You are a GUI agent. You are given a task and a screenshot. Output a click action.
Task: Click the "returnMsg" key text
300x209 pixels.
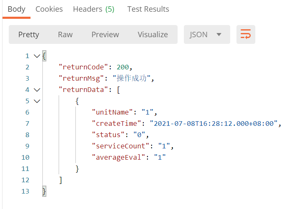click(81, 79)
